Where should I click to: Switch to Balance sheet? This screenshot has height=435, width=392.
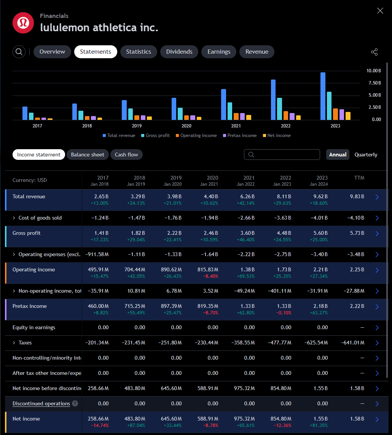(88, 155)
